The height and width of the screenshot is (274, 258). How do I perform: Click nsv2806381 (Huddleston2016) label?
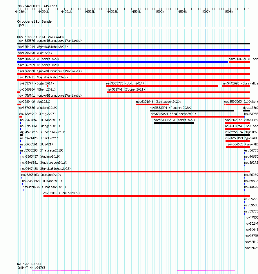tap(44, 163)
